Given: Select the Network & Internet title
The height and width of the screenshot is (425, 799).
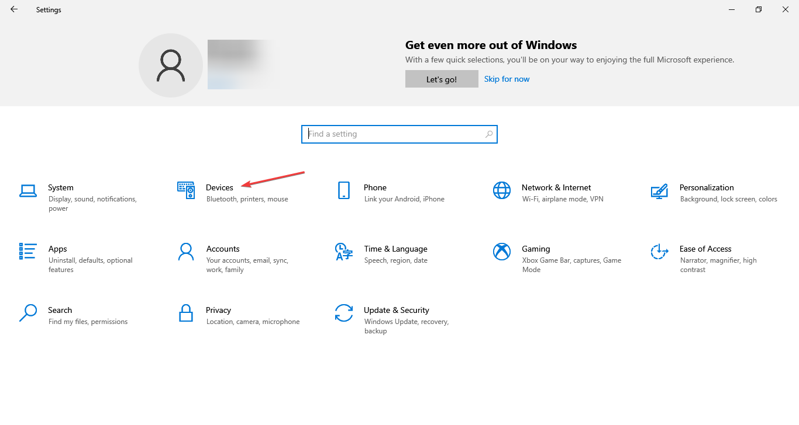Looking at the screenshot, I should tap(556, 187).
